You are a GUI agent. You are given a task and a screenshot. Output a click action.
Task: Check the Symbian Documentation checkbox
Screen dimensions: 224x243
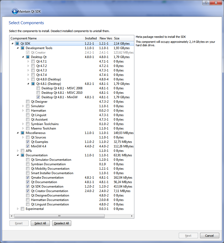click(28, 164)
